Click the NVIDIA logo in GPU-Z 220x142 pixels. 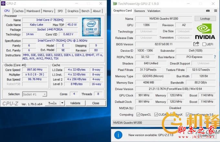[205, 31]
